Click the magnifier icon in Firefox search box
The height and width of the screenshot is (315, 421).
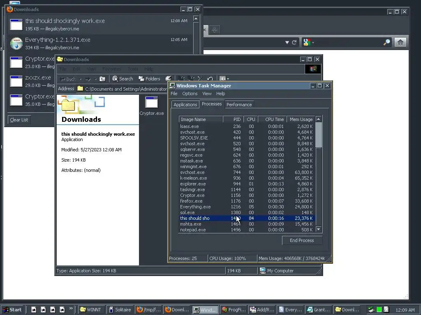[x=386, y=42]
